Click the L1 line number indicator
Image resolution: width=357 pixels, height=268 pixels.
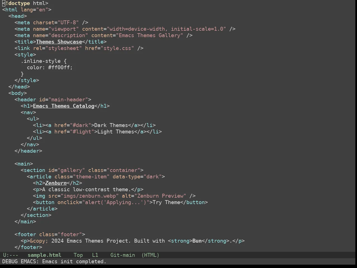[x=95, y=255]
